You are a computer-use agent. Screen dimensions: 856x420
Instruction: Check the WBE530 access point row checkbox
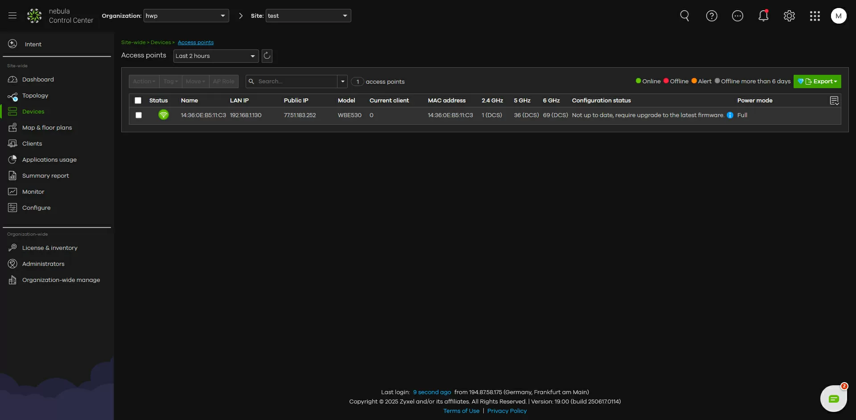(139, 115)
